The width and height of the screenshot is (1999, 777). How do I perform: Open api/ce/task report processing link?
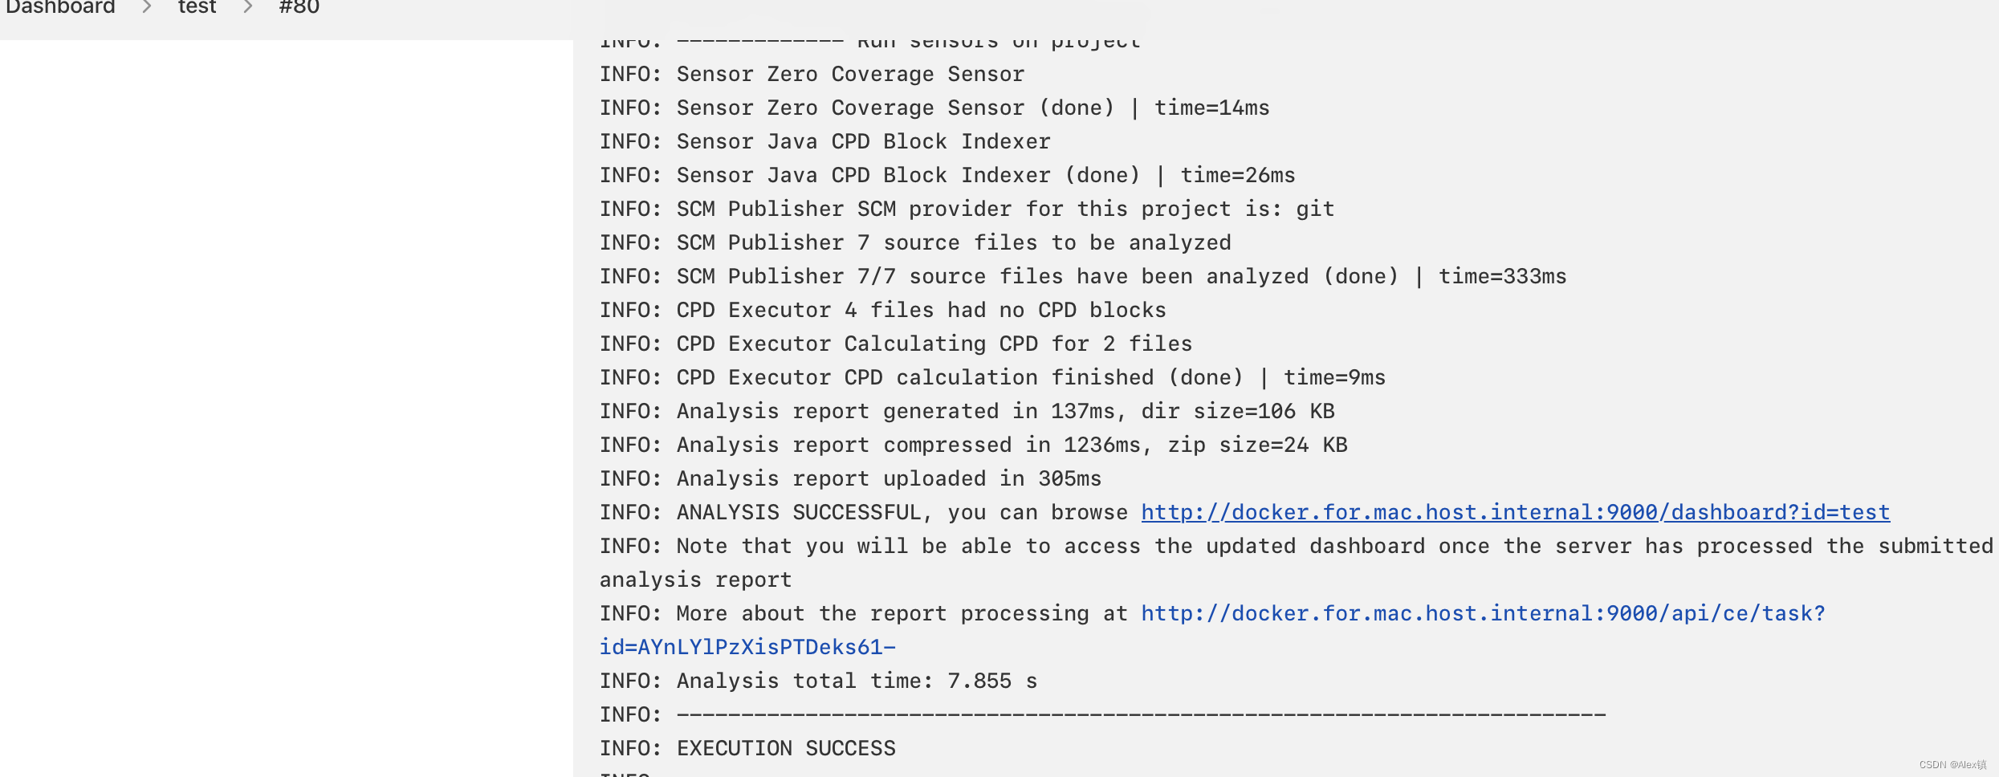coord(1484,613)
